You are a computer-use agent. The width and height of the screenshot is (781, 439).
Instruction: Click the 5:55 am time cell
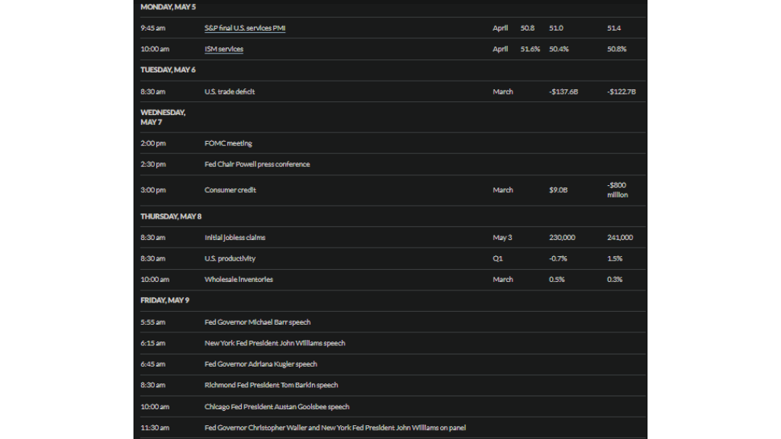click(153, 322)
